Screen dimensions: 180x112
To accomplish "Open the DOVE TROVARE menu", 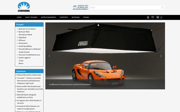I will tap(31, 17).
